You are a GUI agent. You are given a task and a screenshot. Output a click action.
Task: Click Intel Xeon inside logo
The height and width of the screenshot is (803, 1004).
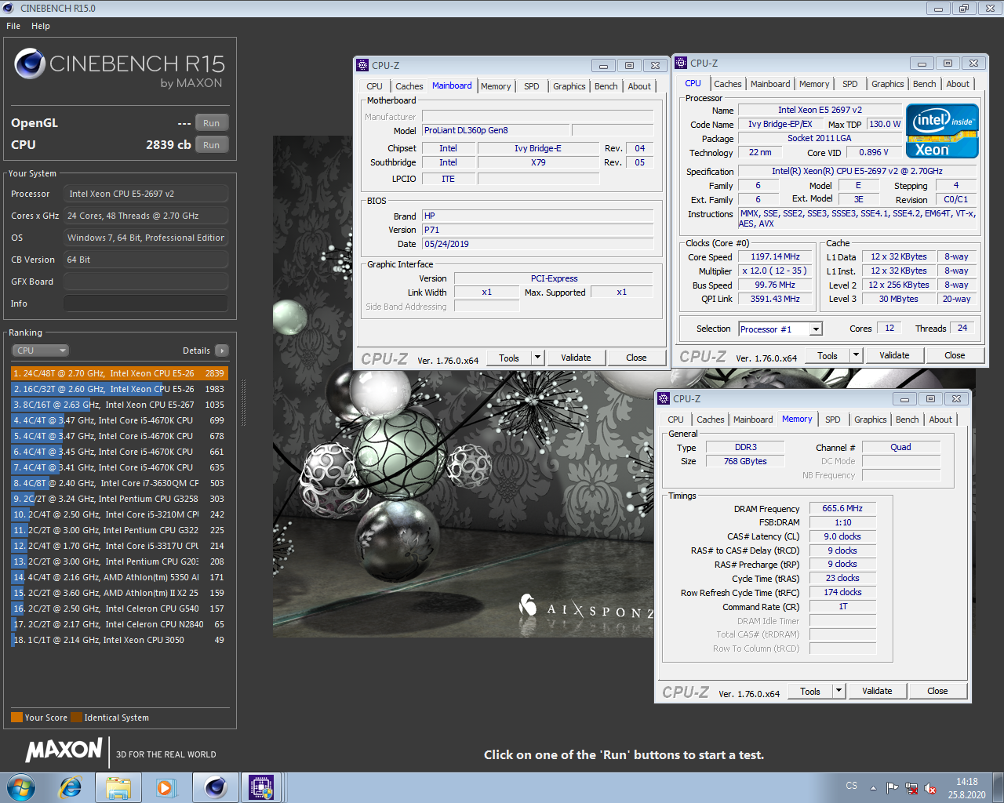point(942,131)
